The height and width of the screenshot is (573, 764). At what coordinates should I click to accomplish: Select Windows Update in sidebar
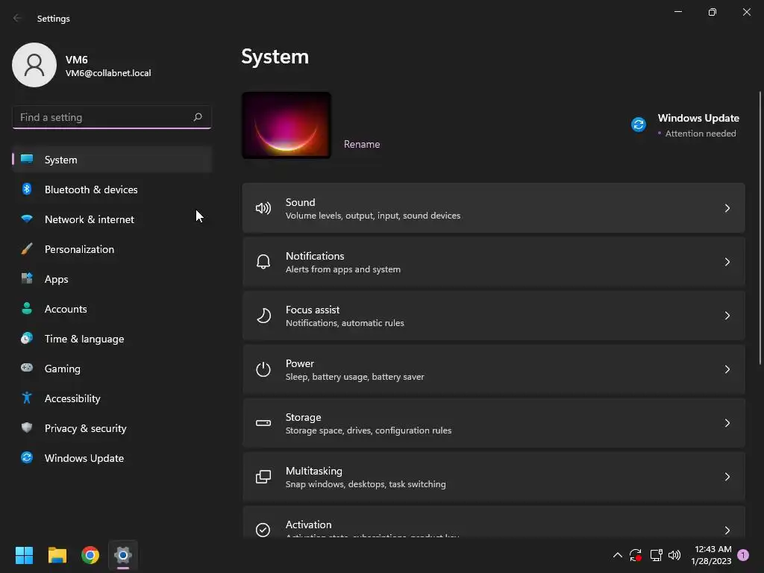(x=112, y=457)
